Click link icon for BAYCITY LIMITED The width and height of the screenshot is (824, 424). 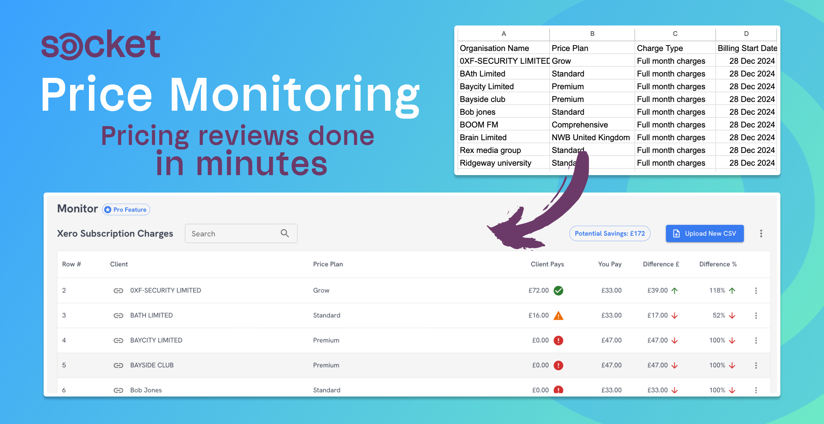coord(118,340)
